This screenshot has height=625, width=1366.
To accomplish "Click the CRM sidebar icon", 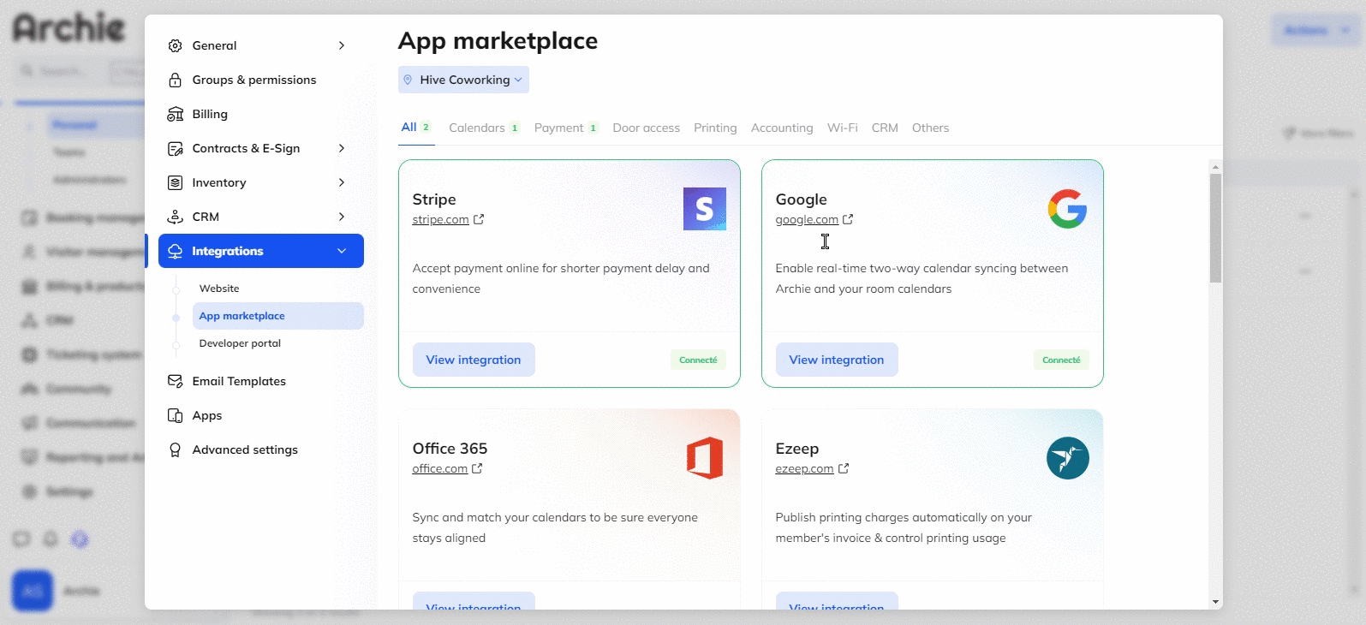I will point(175,217).
